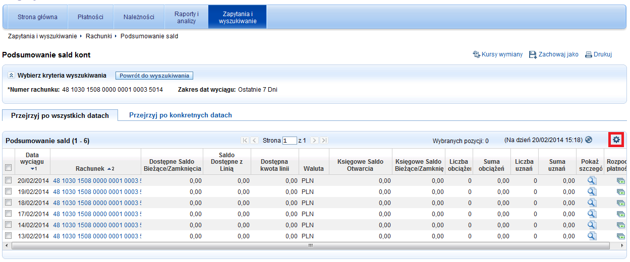Go to previous page arrow

255,141
